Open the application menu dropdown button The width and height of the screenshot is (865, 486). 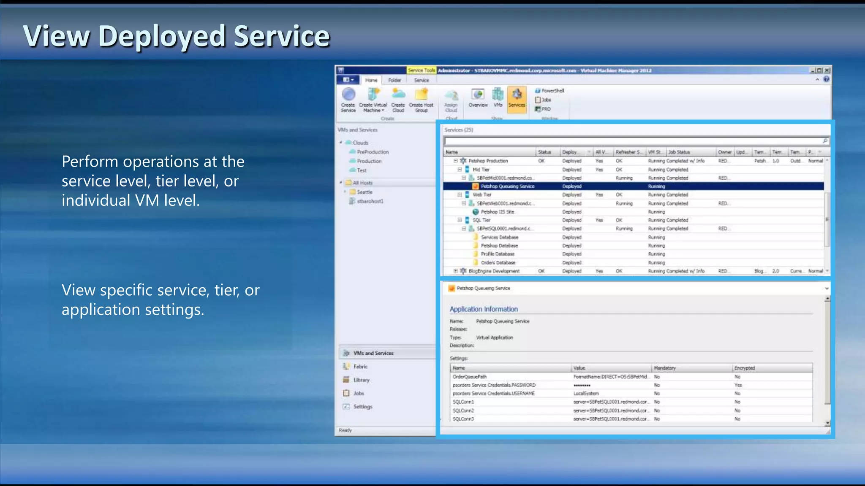348,80
